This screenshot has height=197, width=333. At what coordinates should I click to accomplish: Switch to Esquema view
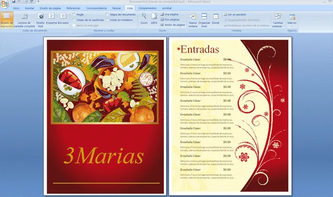[51, 19]
